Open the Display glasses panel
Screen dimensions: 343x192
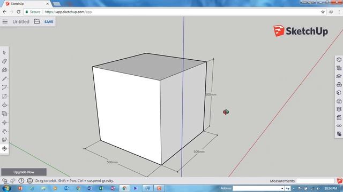pos(339,126)
